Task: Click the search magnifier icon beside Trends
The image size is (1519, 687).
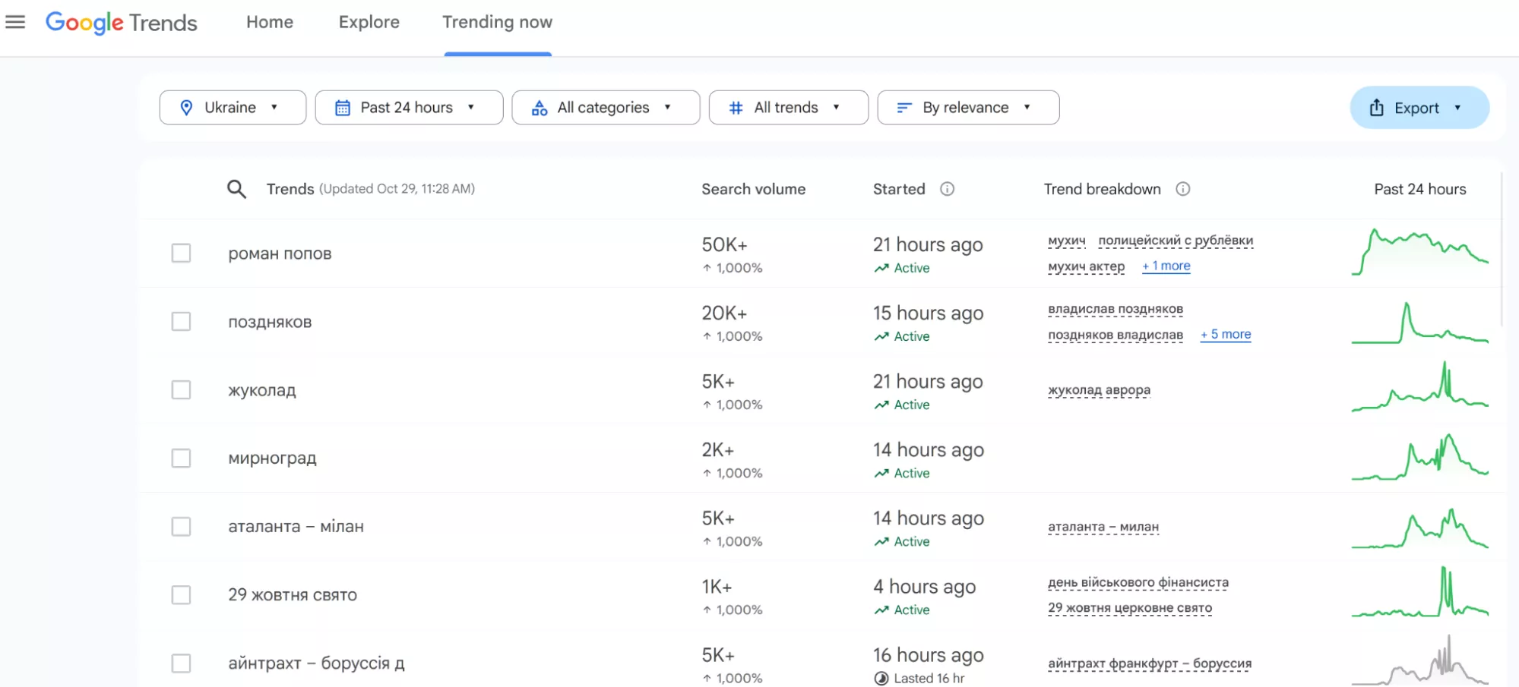Action: pos(236,189)
